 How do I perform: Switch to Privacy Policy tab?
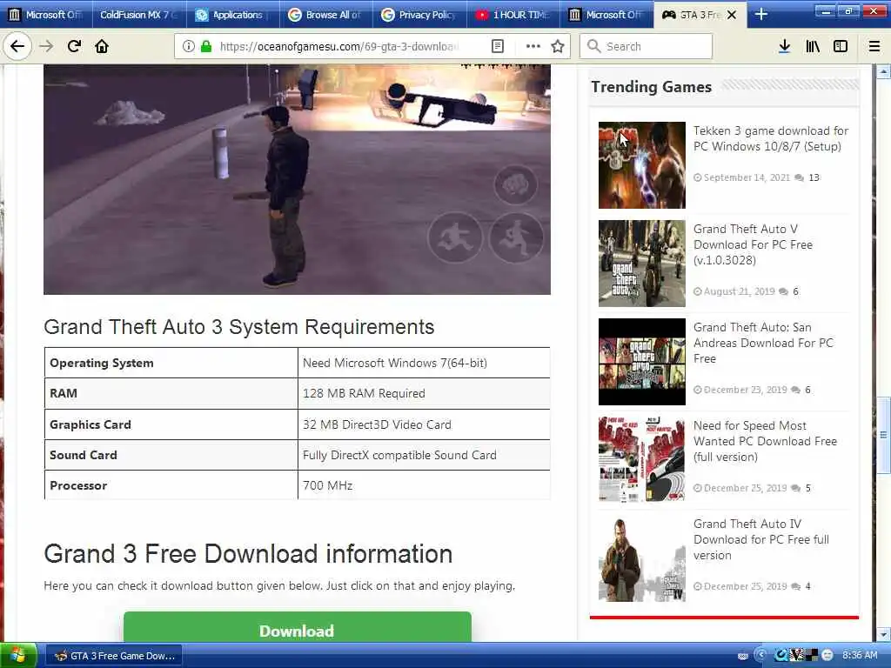pyautogui.click(x=420, y=15)
